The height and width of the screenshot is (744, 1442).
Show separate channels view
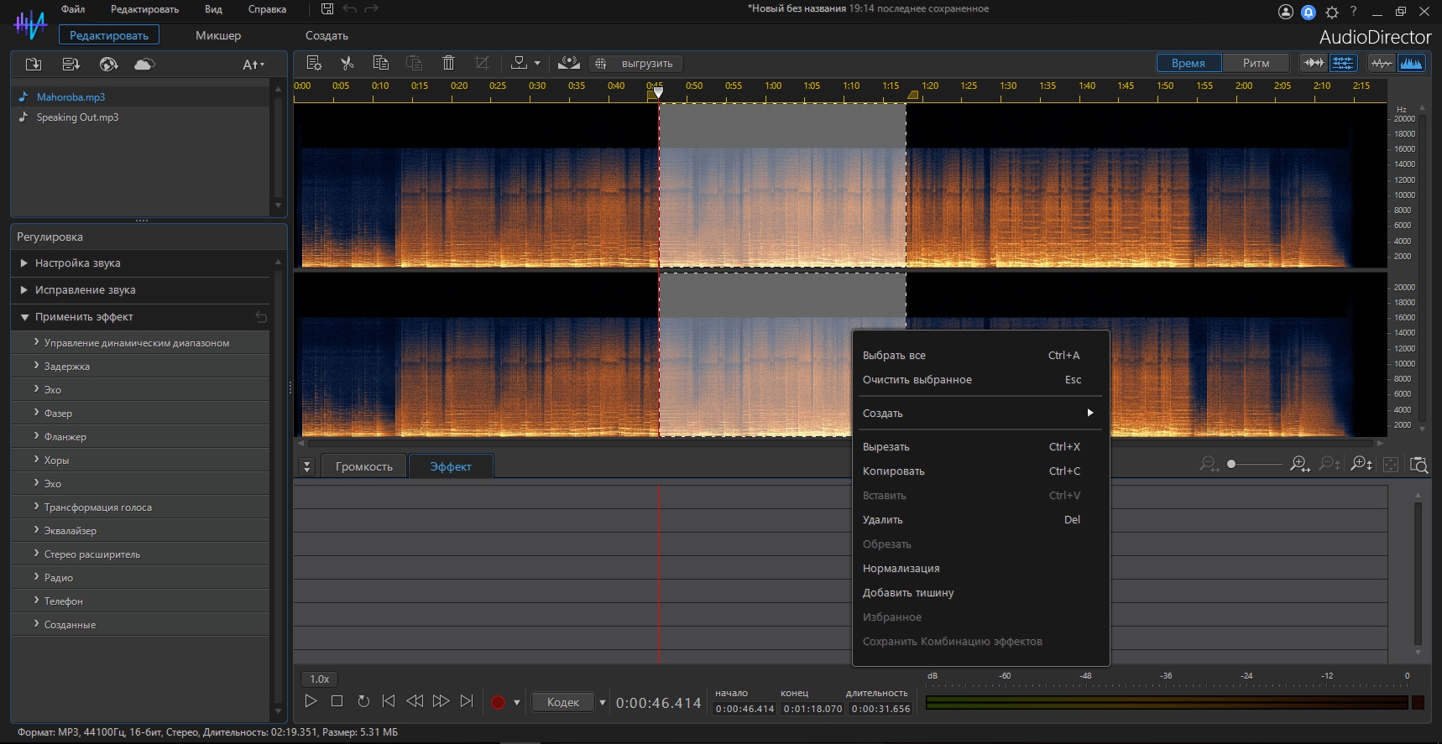(x=1343, y=63)
